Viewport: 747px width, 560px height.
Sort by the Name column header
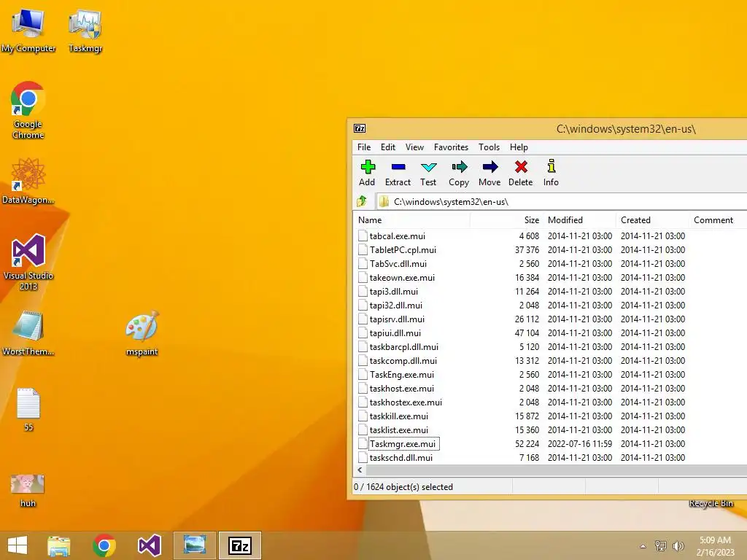(412, 220)
